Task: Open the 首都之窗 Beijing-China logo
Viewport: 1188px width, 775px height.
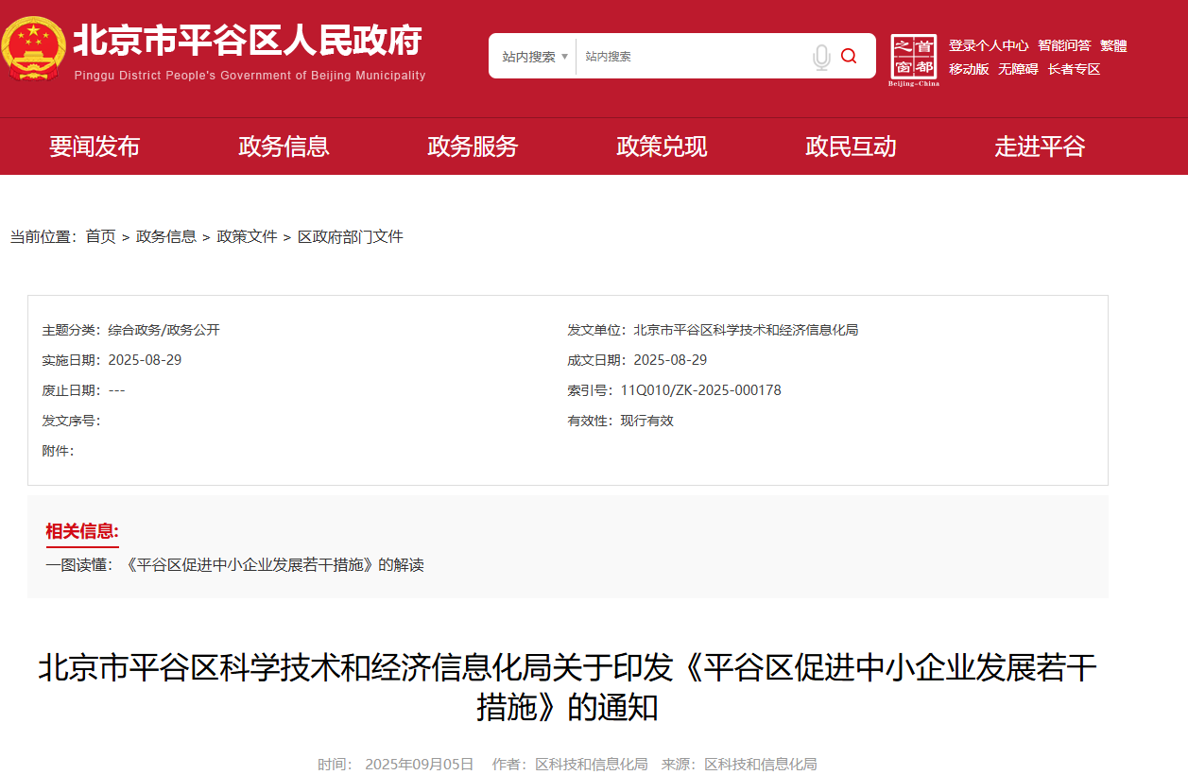Action: point(912,56)
